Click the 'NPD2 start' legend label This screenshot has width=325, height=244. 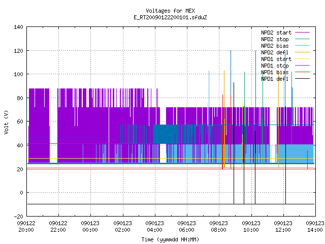coord(276,33)
